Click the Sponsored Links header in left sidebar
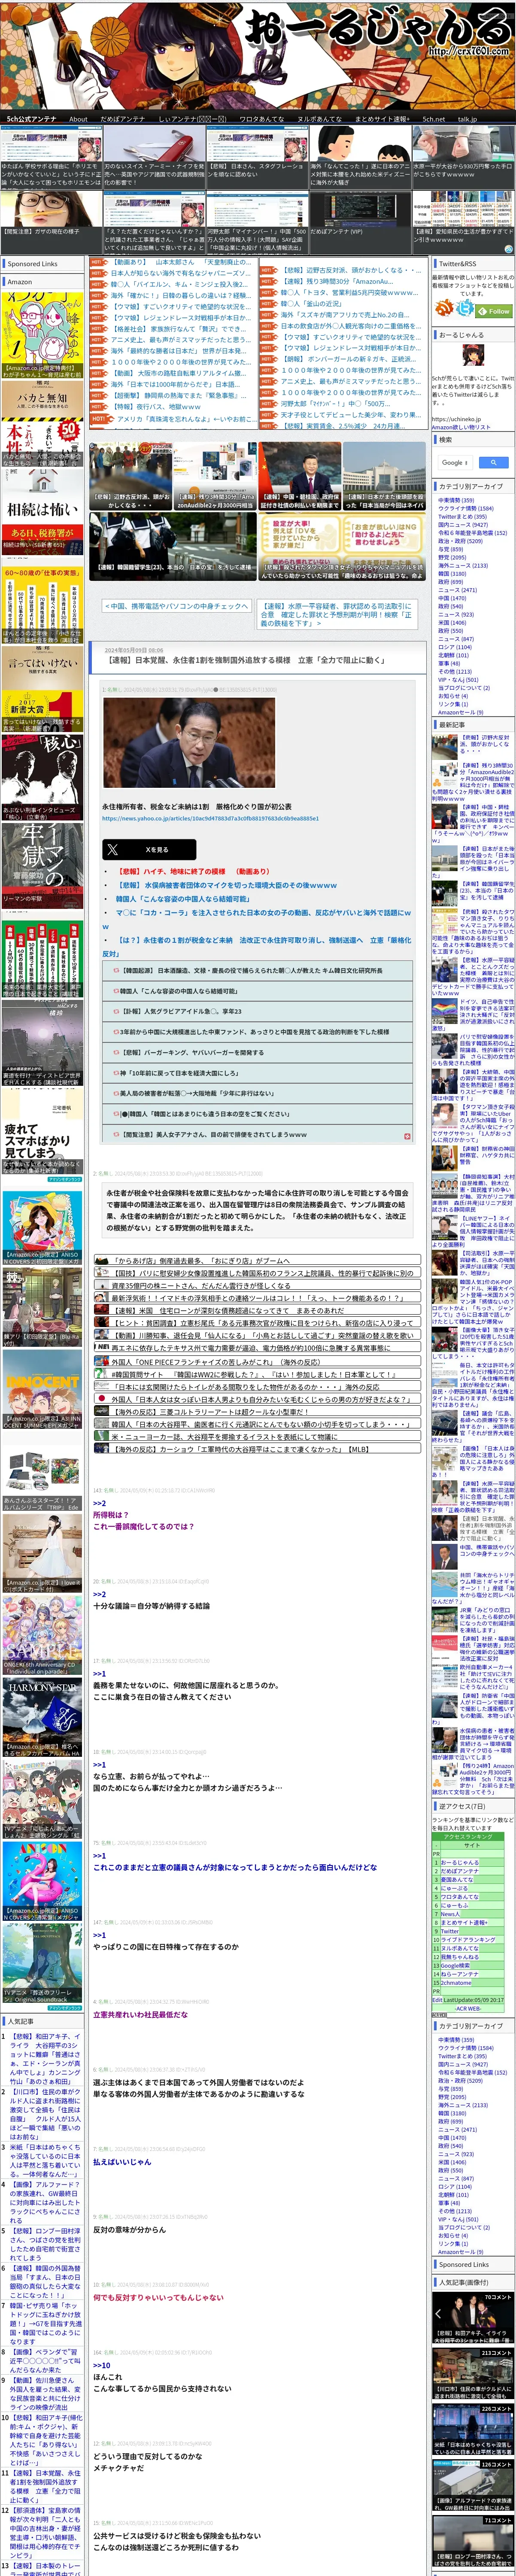This screenshot has height=2576, width=516. coord(42,264)
